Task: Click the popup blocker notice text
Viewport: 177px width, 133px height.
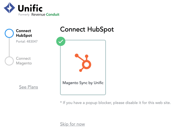Action: tap(115, 103)
